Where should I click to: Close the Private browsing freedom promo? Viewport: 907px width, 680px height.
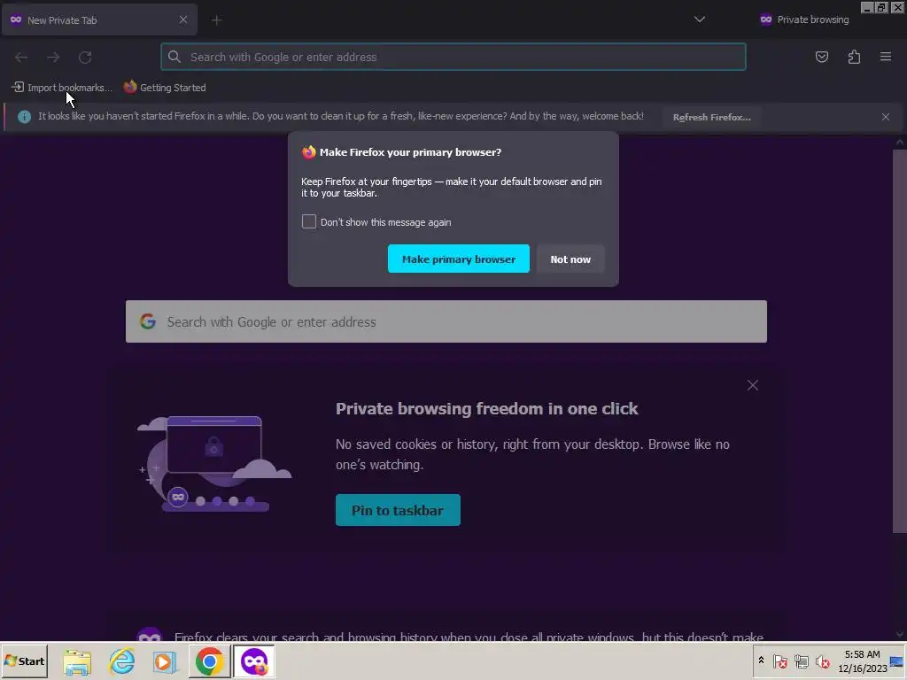point(752,386)
